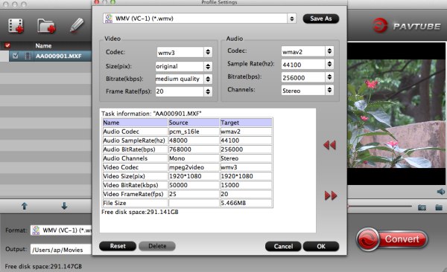The image size is (447, 272).
Task: Click the 48000 source sample rate cell
Action: coord(194,140)
